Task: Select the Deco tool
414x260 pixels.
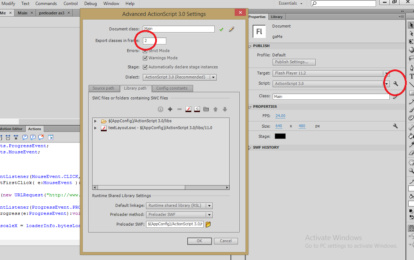Action: 411,118
